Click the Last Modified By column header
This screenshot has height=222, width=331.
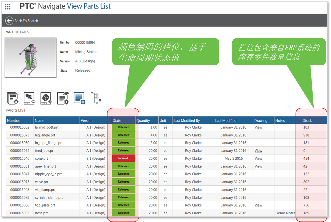point(193,121)
